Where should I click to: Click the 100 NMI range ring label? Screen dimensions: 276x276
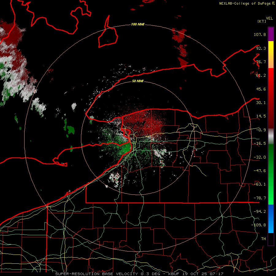click(x=138, y=24)
